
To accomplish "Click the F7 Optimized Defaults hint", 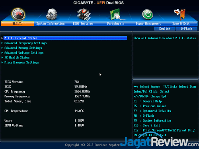I will click(152, 111).
